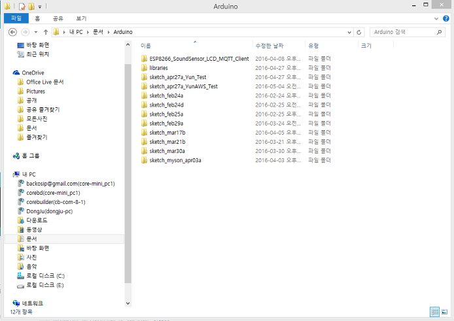
Task: Open address bar history dropdown
Action: 349,32
